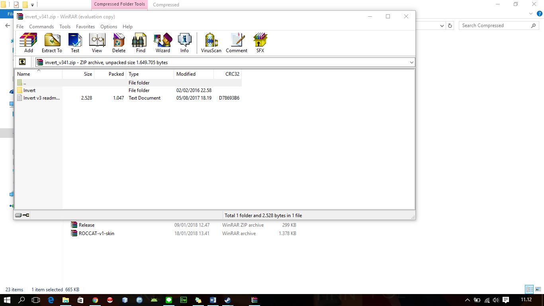Sort archive list by CRC32 column
Image resolution: width=544 pixels, height=306 pixels.
[228, 74]
